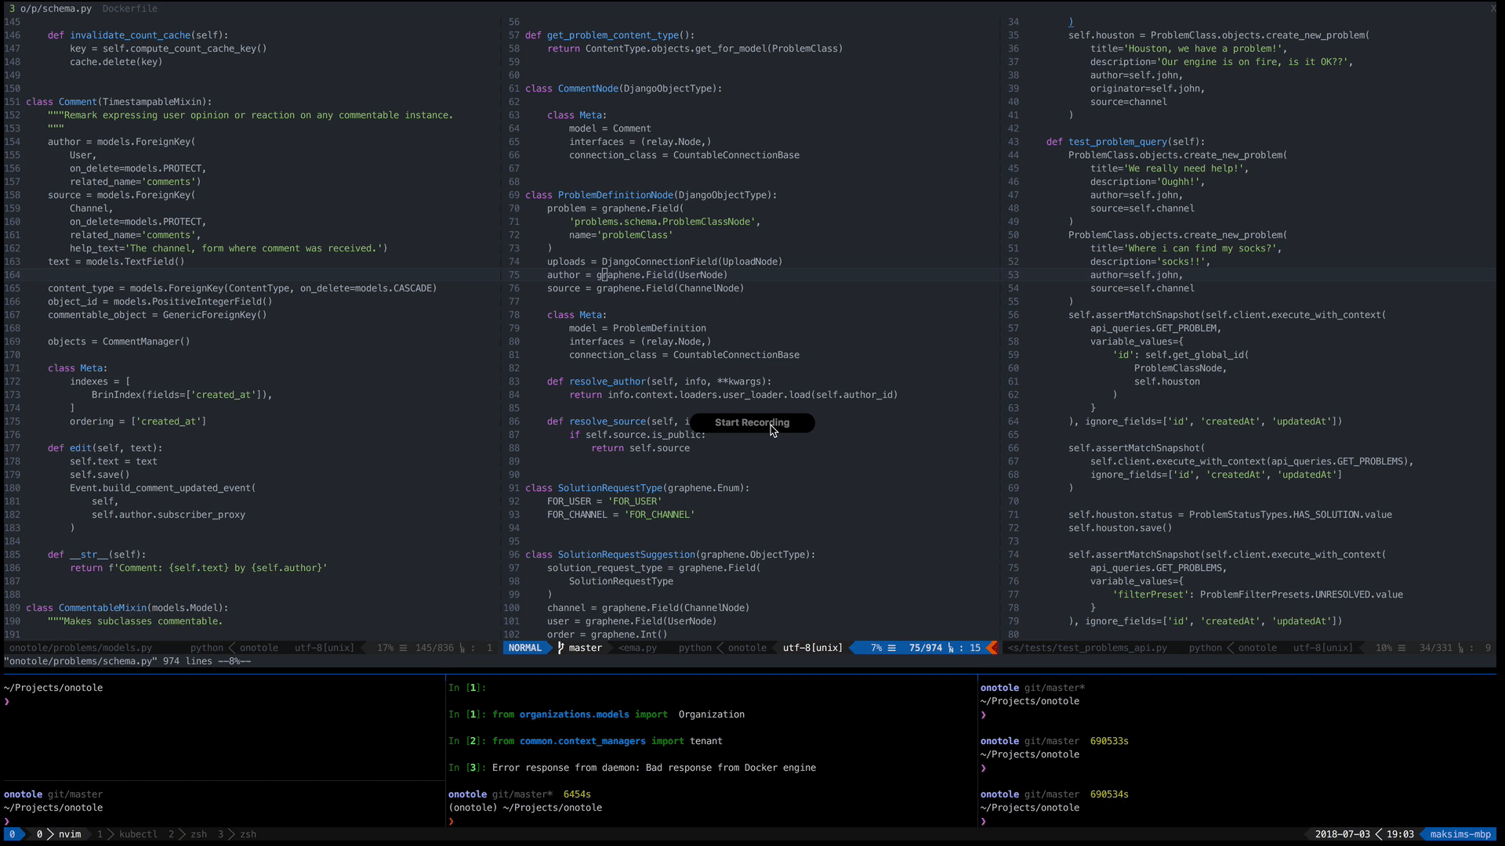The image size is (1505, 846).
Task: Click the tmux session number 0 badge
Action: [x=12, y=834]
